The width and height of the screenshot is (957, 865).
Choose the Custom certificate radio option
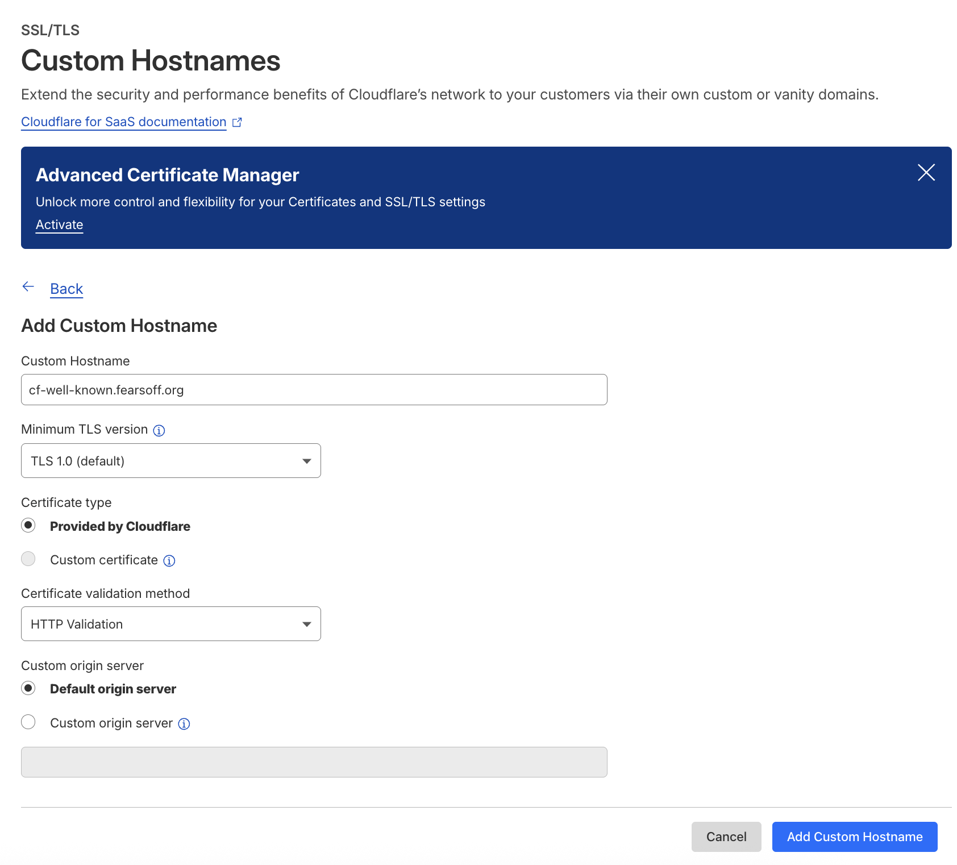tap(28, 559)
